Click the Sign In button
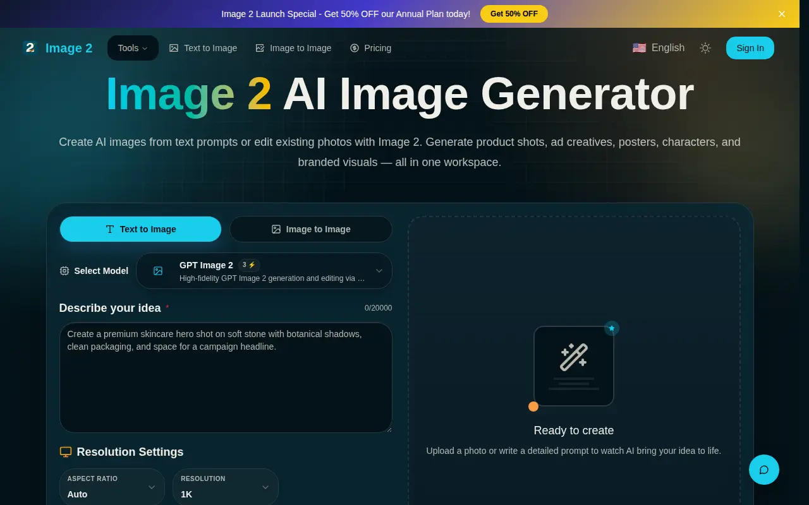Viewport: 809px width, 505px height. [x=750, y=48]
